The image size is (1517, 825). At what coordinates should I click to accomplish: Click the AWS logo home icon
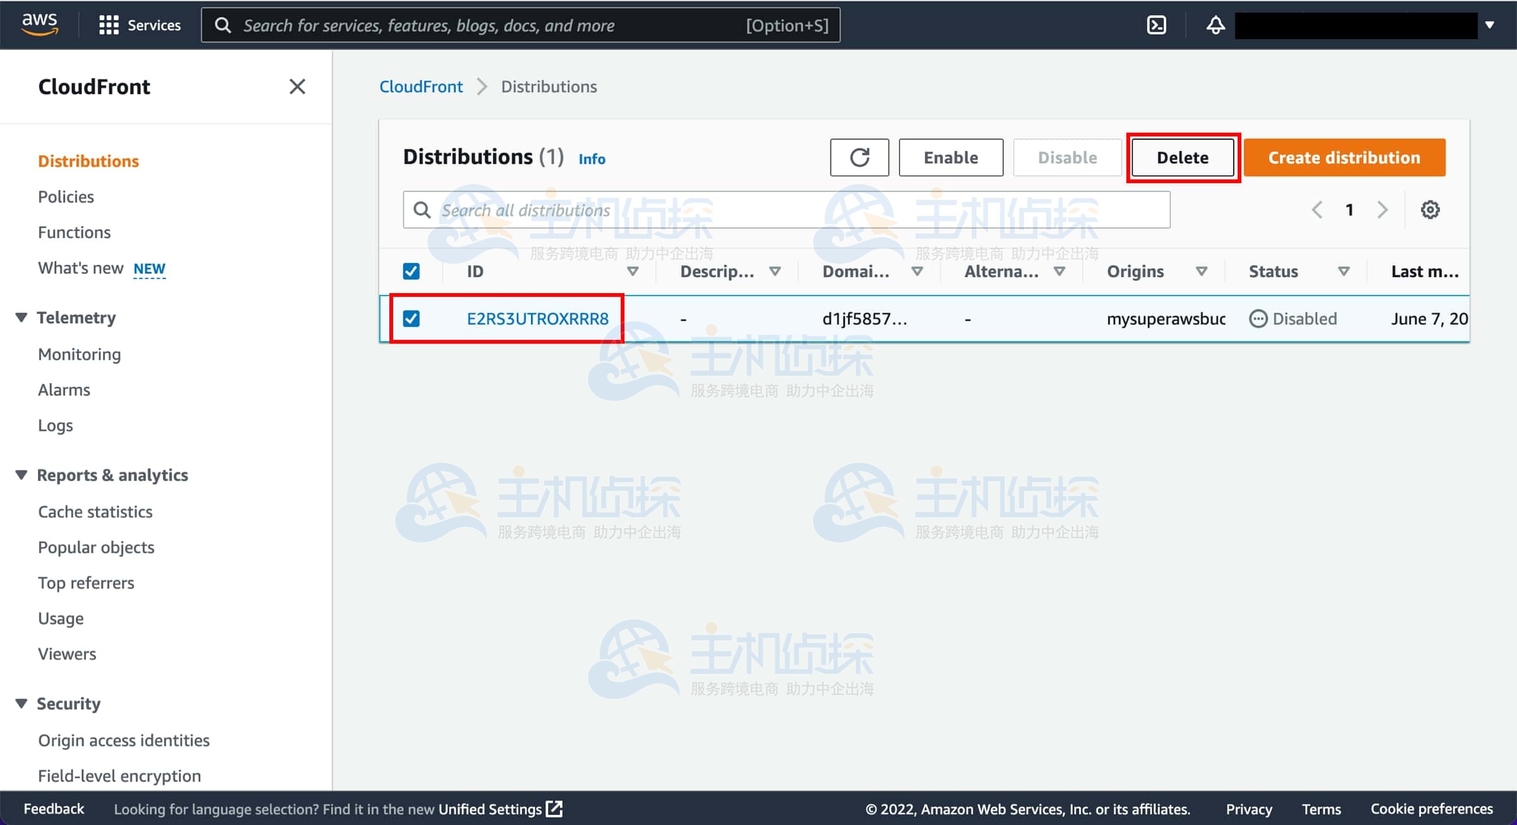pos(40,24)
